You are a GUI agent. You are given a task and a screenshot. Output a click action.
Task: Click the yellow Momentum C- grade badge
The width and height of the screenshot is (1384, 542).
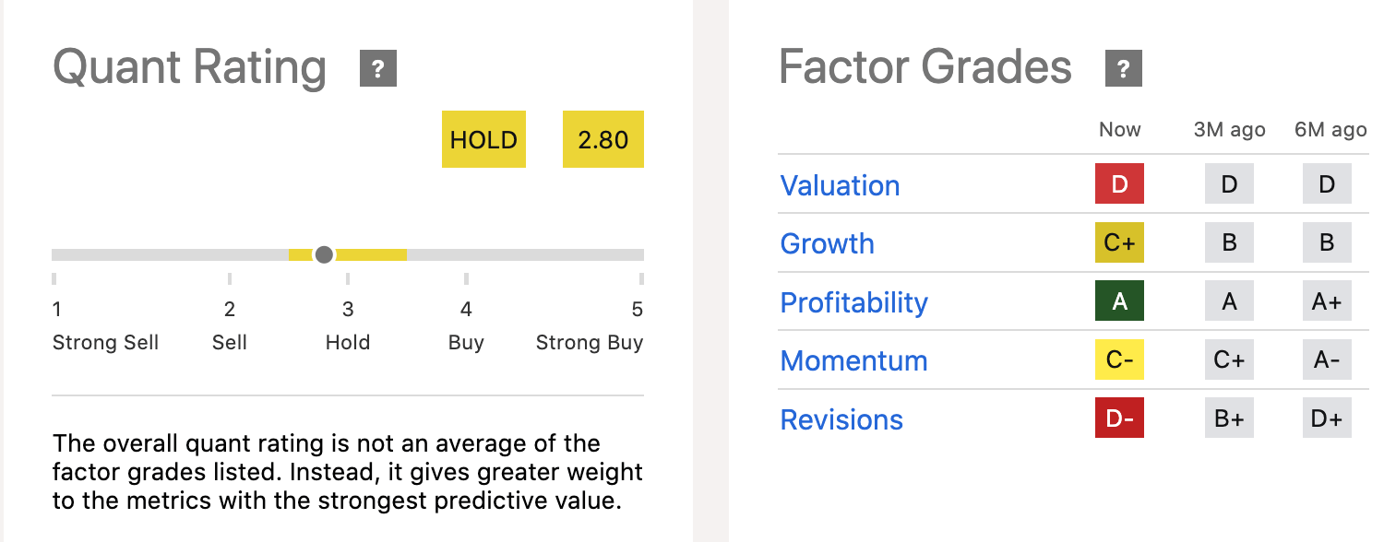(1119, 360)
